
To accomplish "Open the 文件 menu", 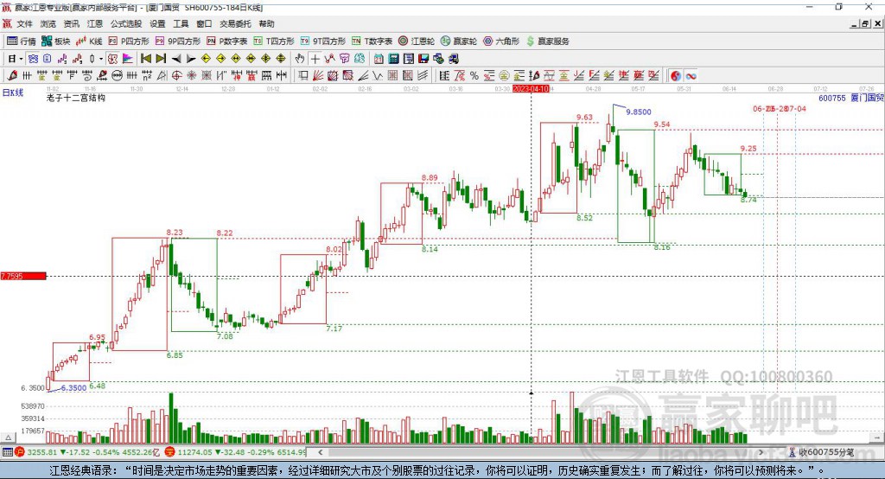I will [x=24, y=23].
